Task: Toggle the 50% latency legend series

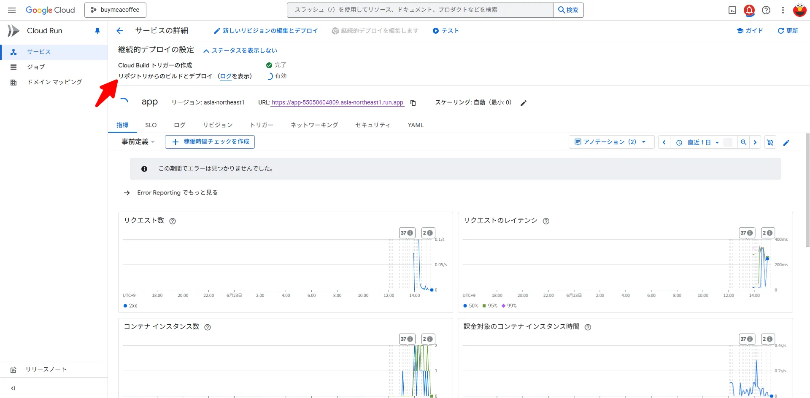Action: click(471, 306)
